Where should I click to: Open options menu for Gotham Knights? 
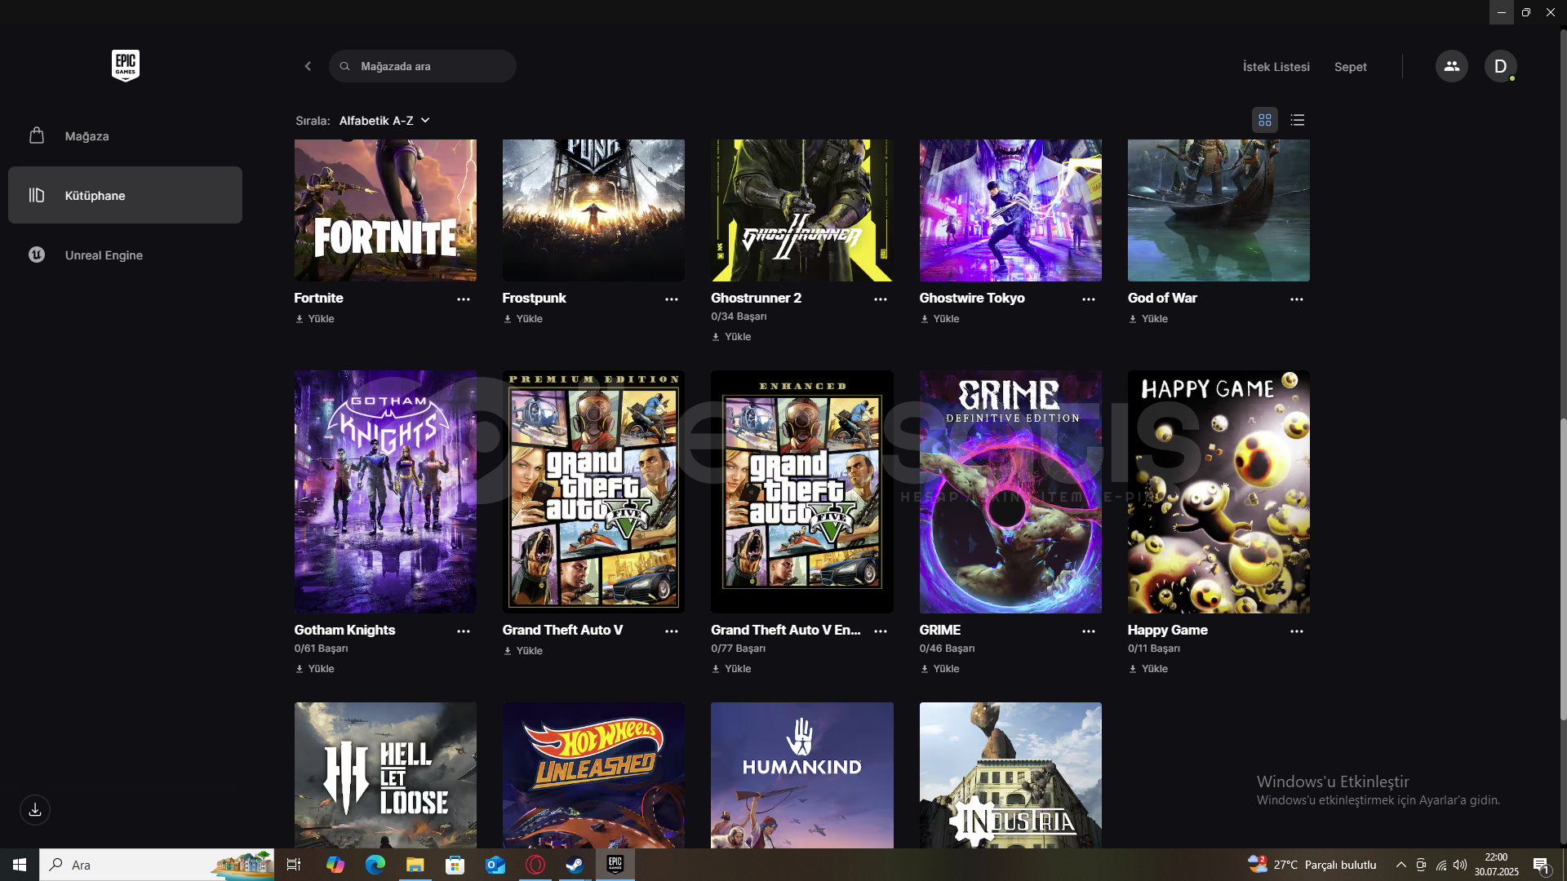click(x=464, y=631)
